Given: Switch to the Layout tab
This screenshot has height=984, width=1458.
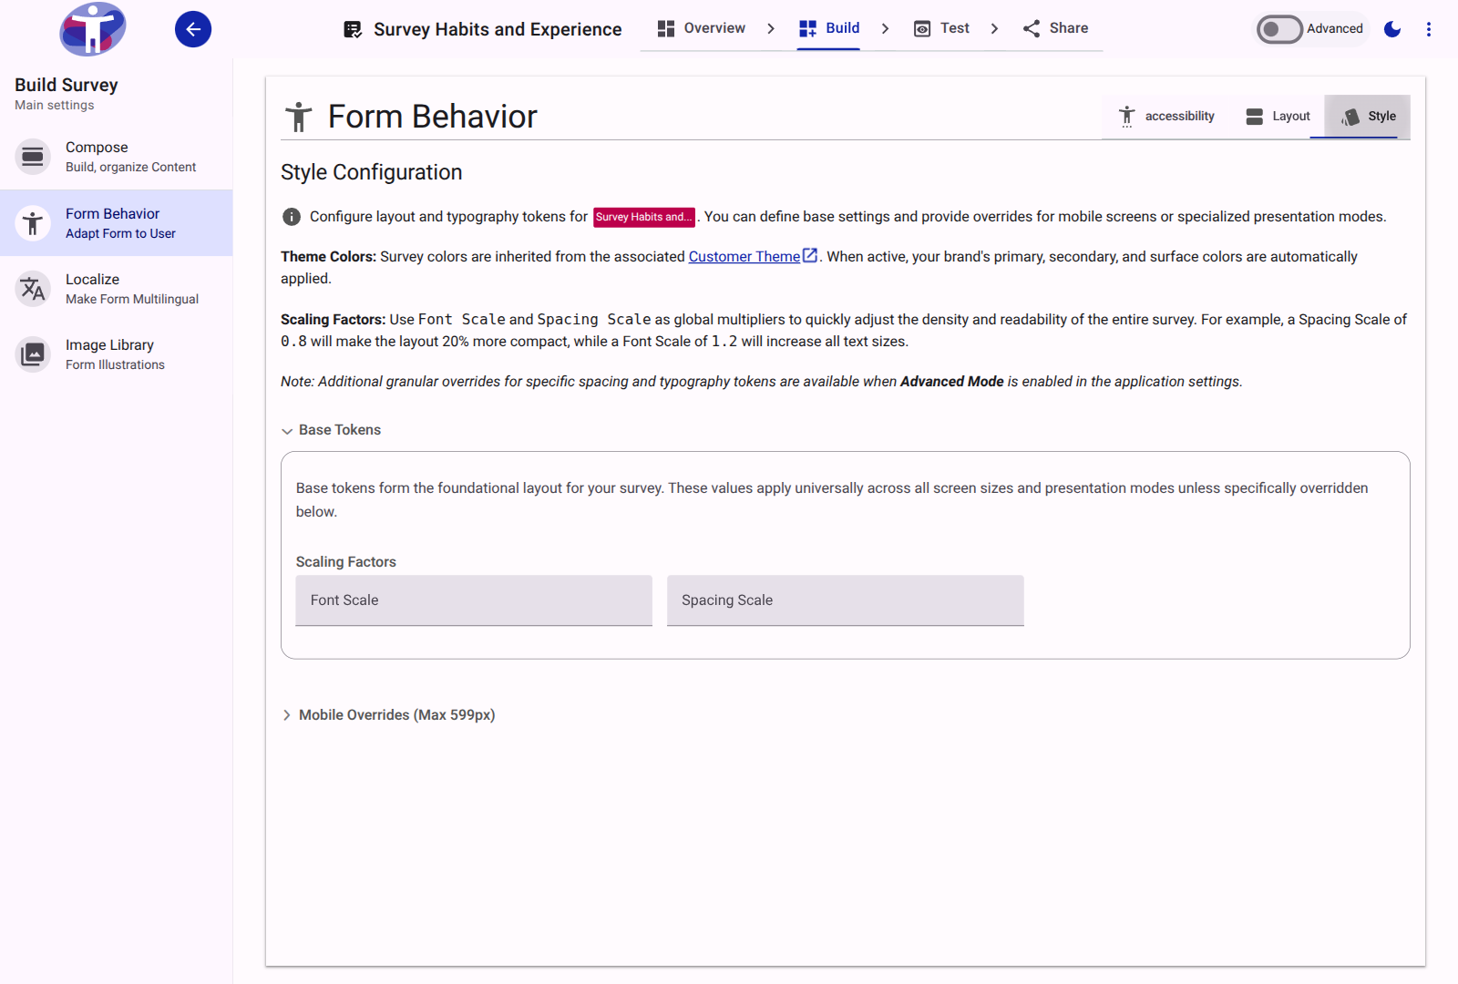Looking at the screenshot, I should click(x=1278, y=117).
